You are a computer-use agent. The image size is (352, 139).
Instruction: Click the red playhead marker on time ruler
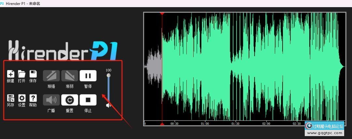coord(162,123)
